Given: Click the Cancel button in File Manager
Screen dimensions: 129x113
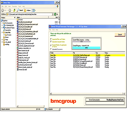Looking at the screenshot, I should 120,35.
